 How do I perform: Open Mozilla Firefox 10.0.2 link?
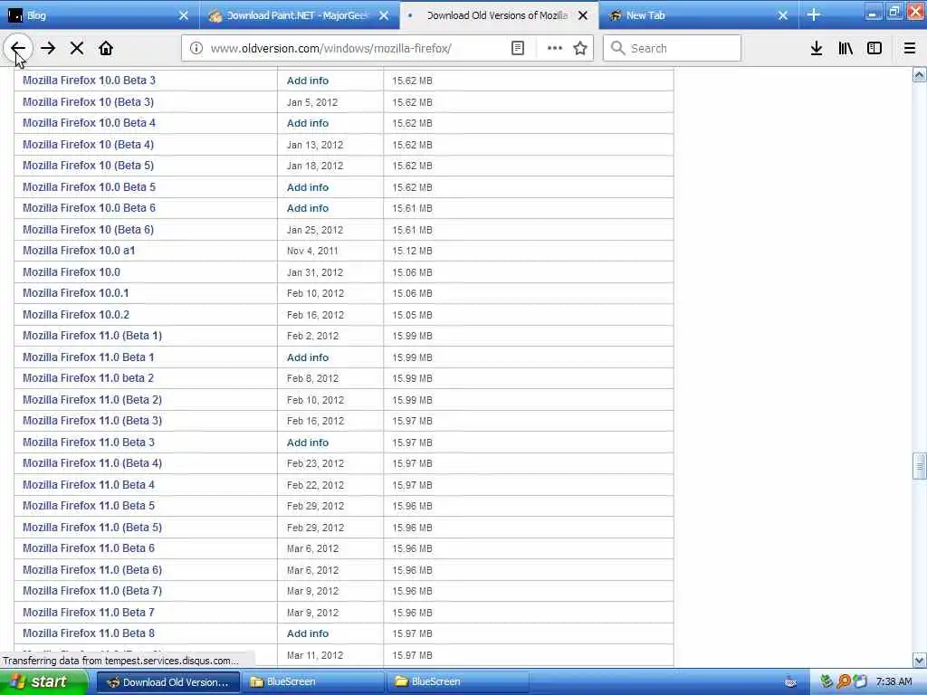76,314
